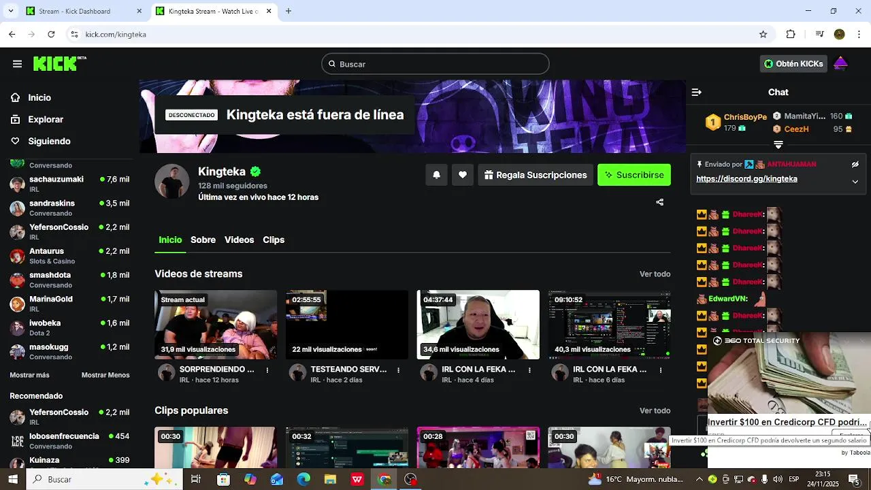Click Mostrar más in sidebar
This screenshot has width=871, height=490.
click(x=29, y=375)
